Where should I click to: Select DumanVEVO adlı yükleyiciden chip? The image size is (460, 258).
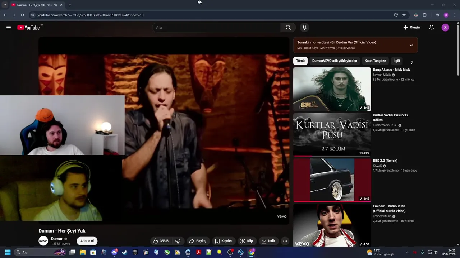[x=335, y=61]
